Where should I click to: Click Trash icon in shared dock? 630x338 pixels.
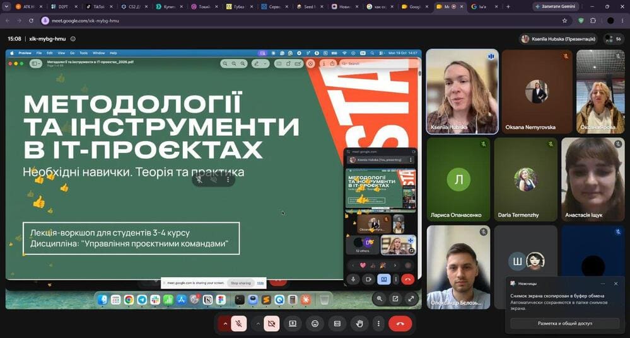tap(324, 300)
